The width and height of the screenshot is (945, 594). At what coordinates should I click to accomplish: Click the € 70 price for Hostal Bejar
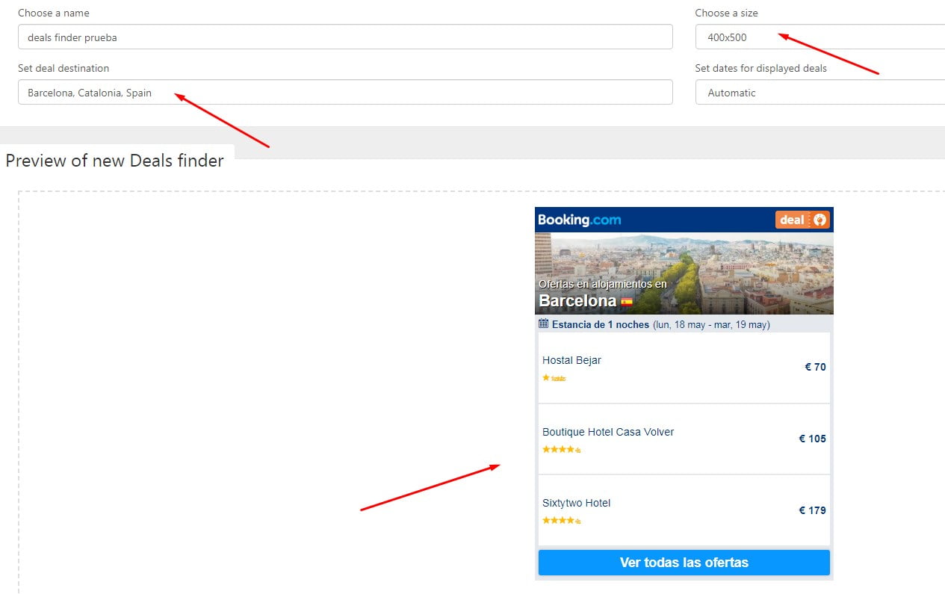coord(814,367)
